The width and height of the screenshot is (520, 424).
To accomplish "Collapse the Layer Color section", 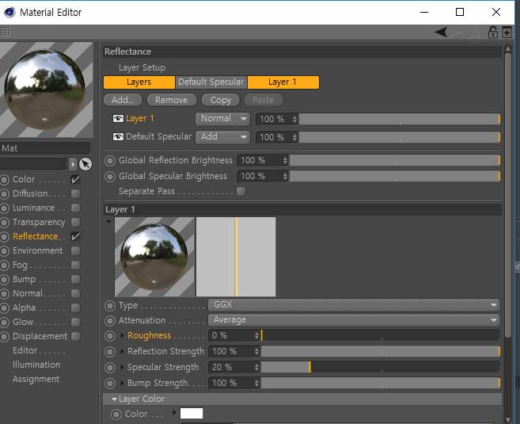I will 115,399.
